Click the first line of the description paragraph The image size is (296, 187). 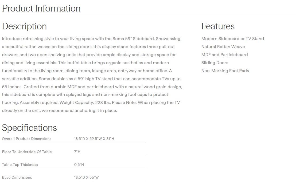[x=91, y=39]
